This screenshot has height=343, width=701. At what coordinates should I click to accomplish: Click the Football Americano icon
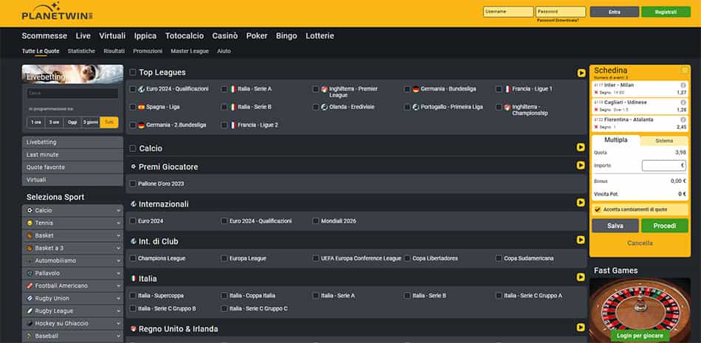30,285
